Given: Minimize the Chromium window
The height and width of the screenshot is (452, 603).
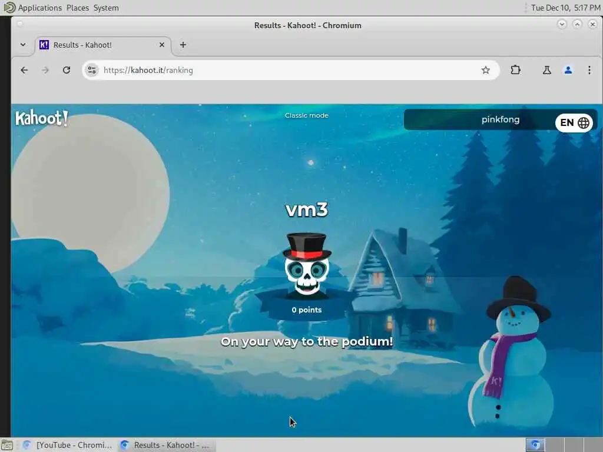Looking at the screenshot, I should [x=561, y=25].
